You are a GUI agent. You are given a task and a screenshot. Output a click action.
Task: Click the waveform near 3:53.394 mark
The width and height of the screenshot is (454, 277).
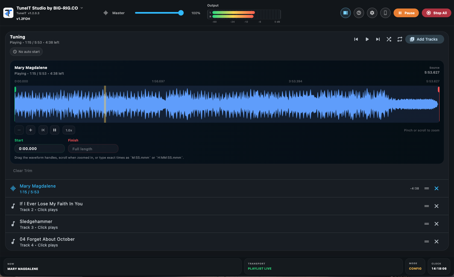tap(295, 104)
